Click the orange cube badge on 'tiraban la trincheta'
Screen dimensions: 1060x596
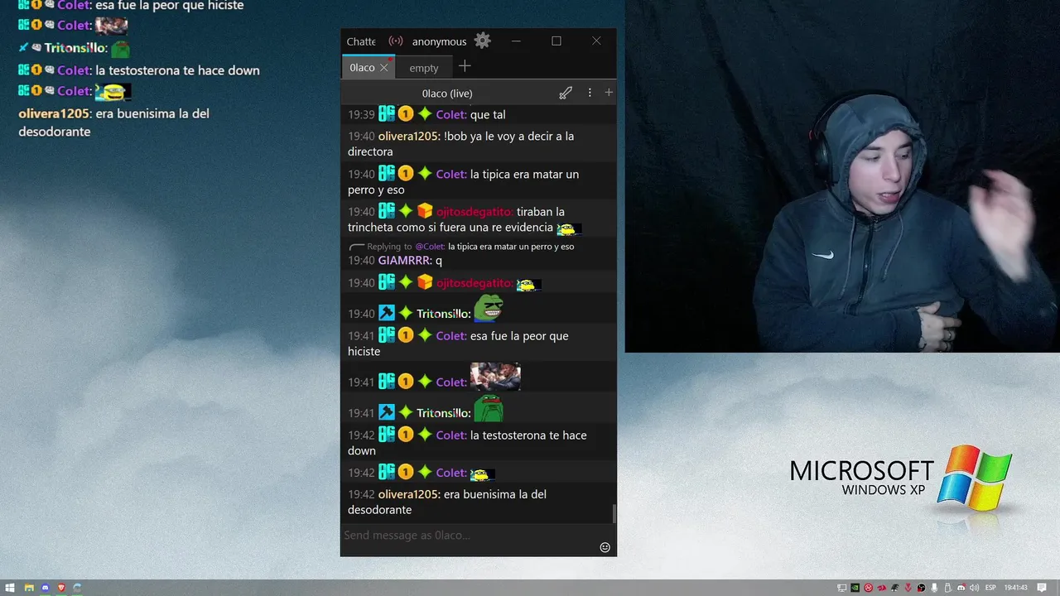pos(425,211)
